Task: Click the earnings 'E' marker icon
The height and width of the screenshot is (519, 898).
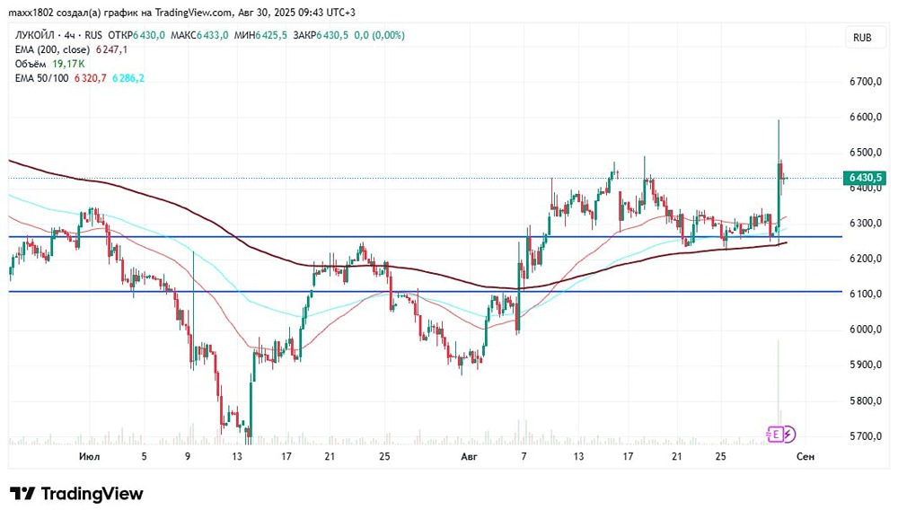Action: [x=776, y=435]
